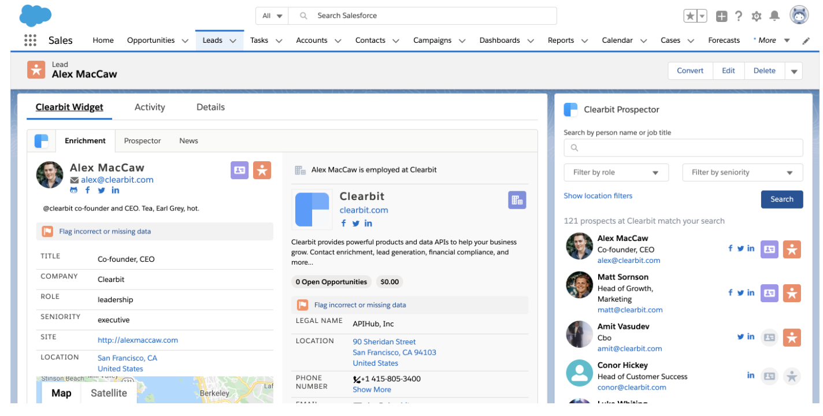
Task: Open the http://alexmaccaw.com site link
Action: click(x=138, y=340)
